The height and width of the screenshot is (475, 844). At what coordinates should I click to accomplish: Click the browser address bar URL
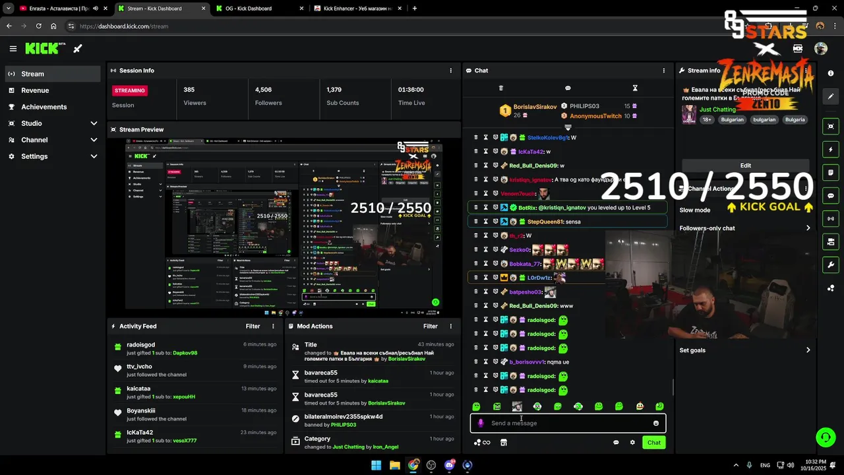[124, 26]
